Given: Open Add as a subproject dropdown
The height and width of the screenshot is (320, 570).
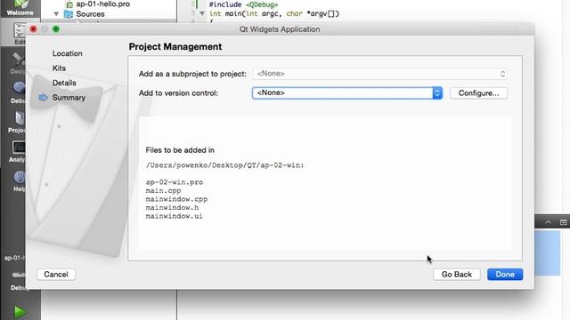Looking at the screenshot, I should coord(380,74).
